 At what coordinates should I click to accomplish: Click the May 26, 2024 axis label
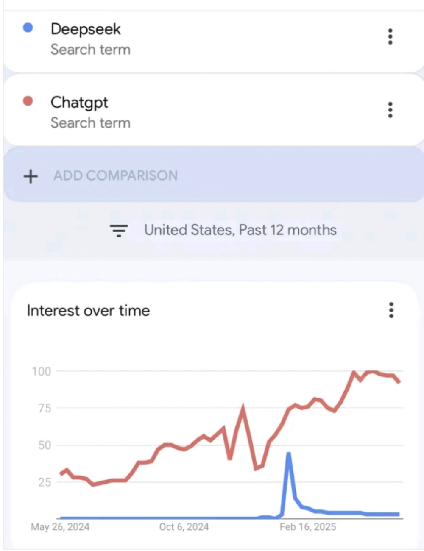click(60, 527)
